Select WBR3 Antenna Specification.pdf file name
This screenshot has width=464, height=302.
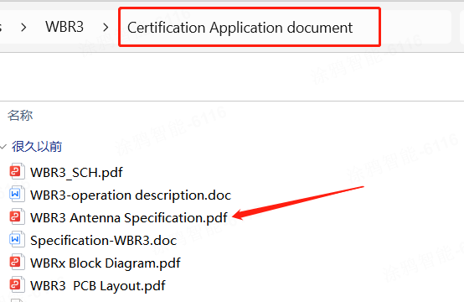point(129,218)
